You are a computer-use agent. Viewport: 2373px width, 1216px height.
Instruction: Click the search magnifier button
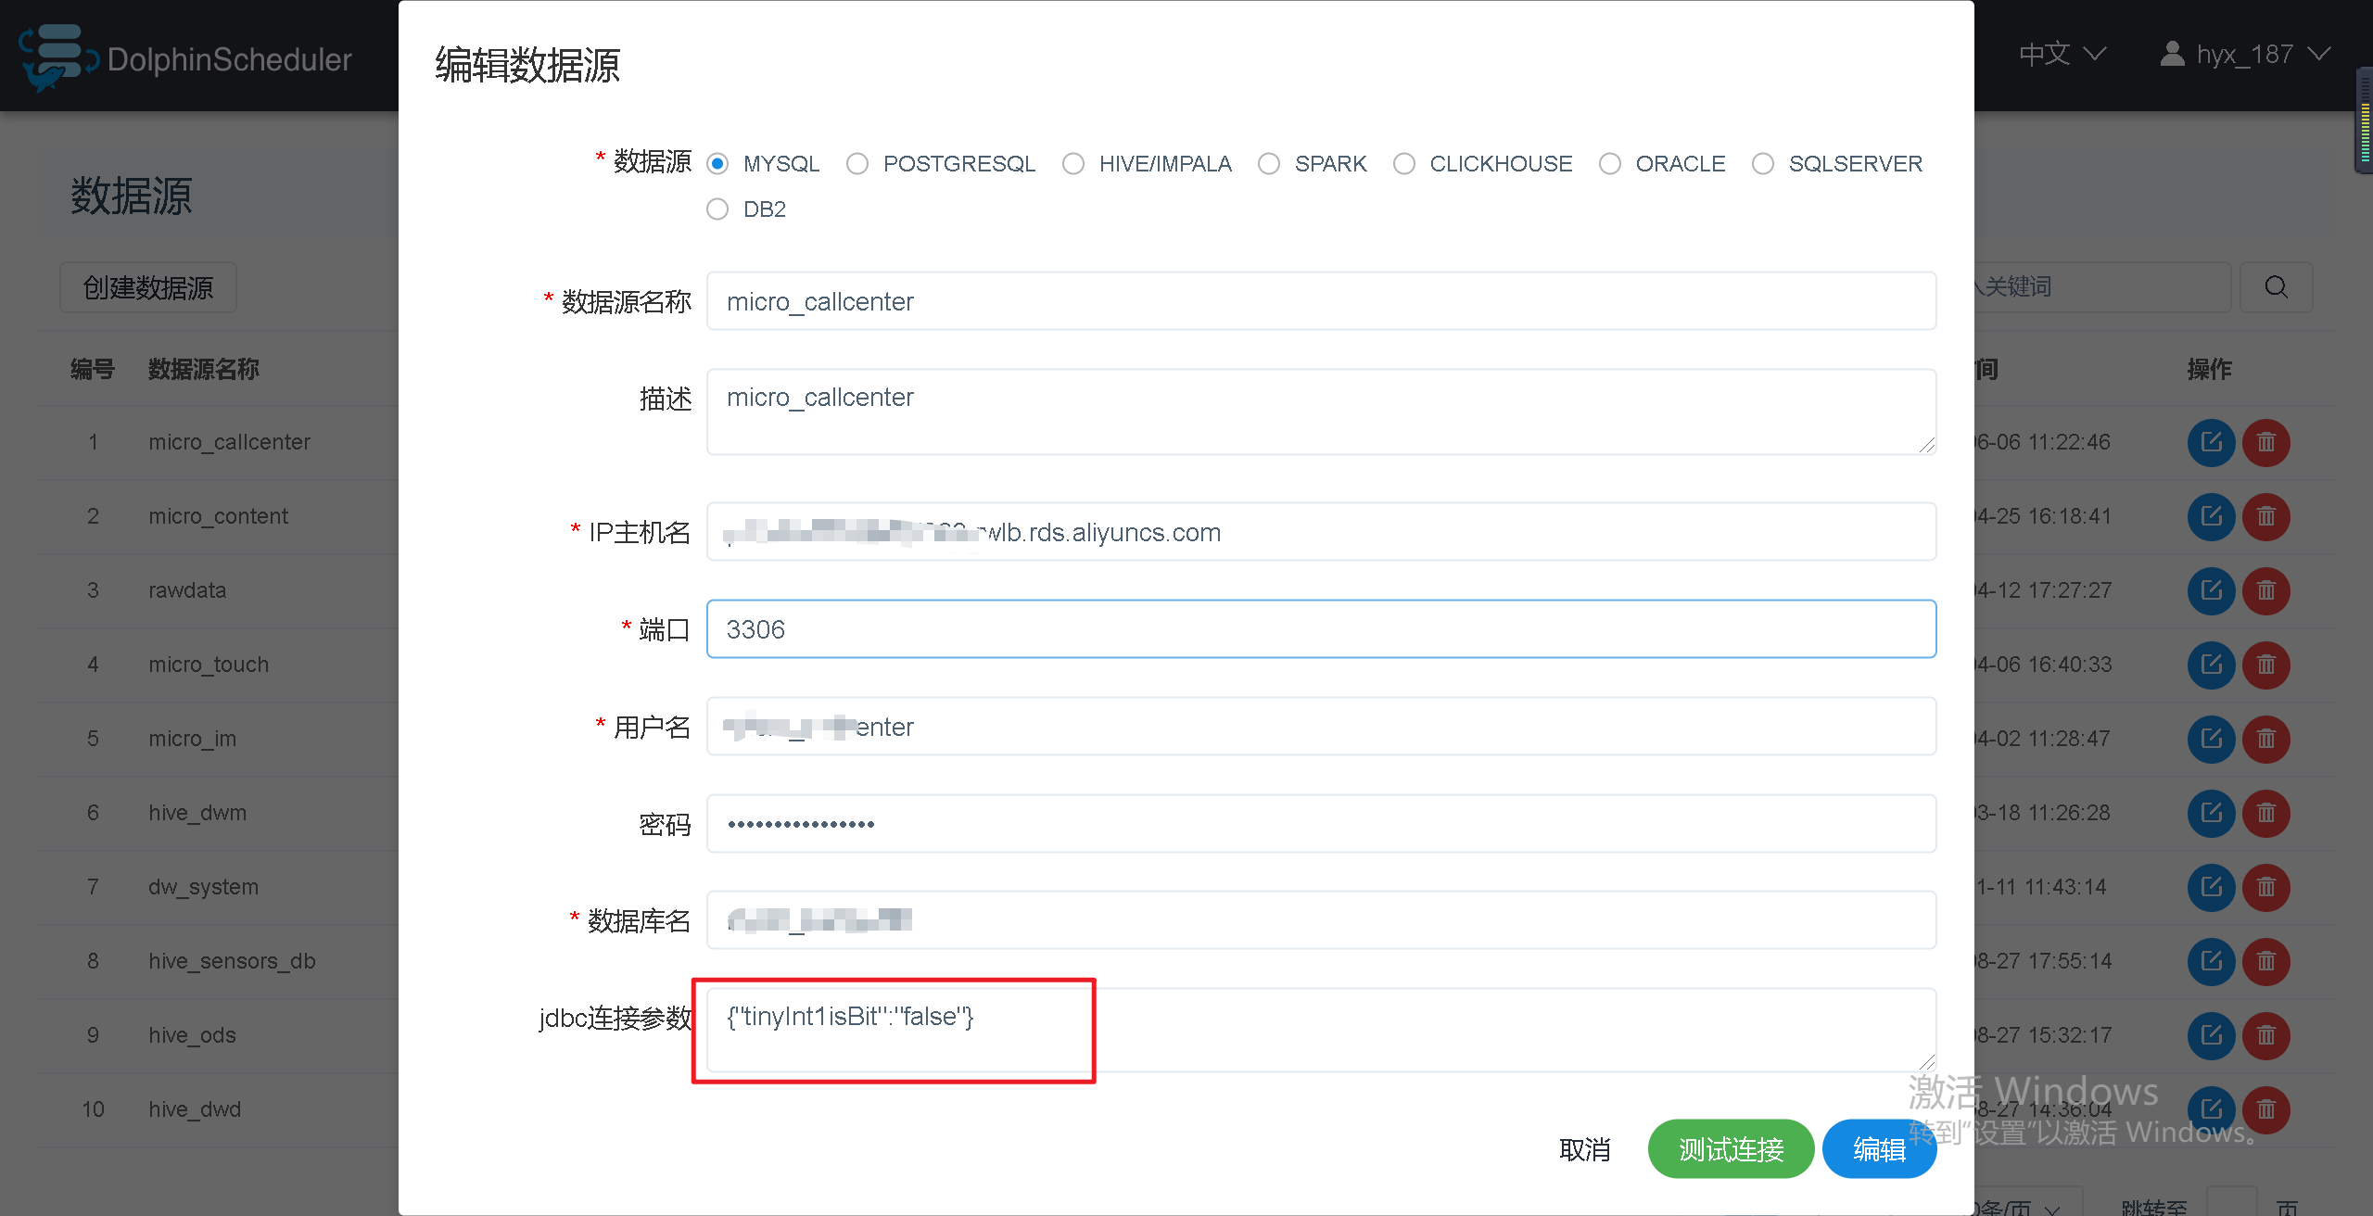coord(2276,287)
